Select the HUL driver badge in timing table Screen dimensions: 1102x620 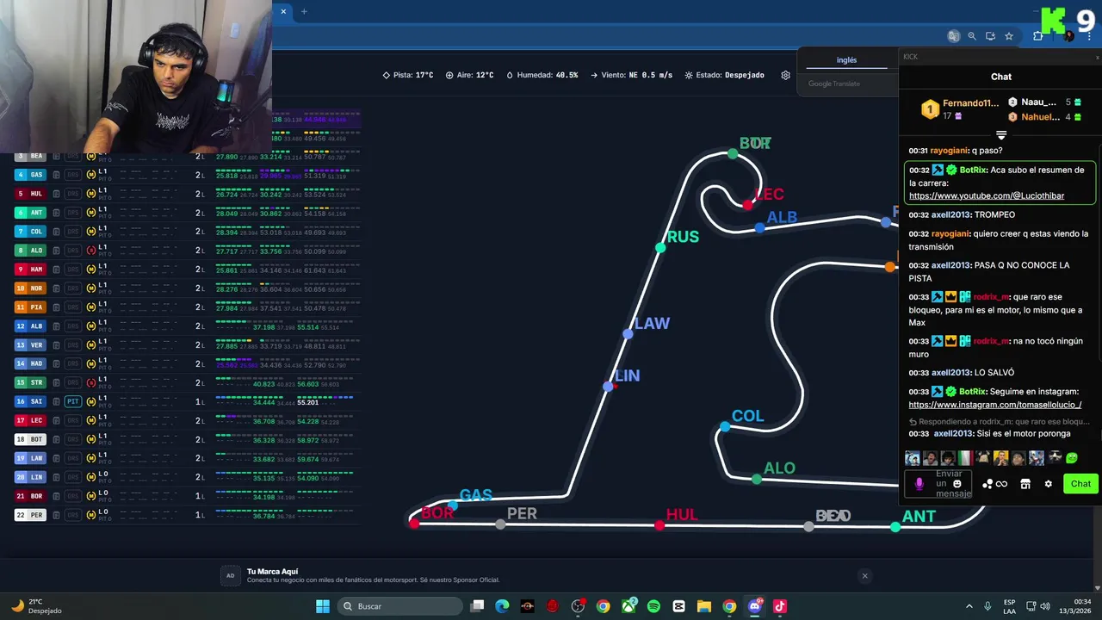point(30,194)
